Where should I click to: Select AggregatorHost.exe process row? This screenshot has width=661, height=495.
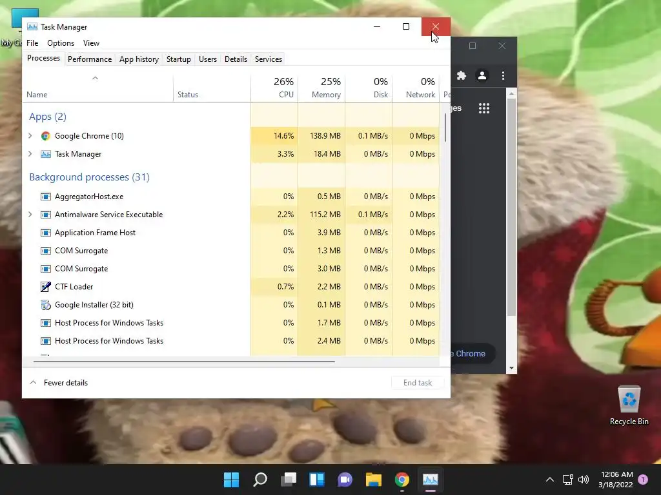(230, 197)
